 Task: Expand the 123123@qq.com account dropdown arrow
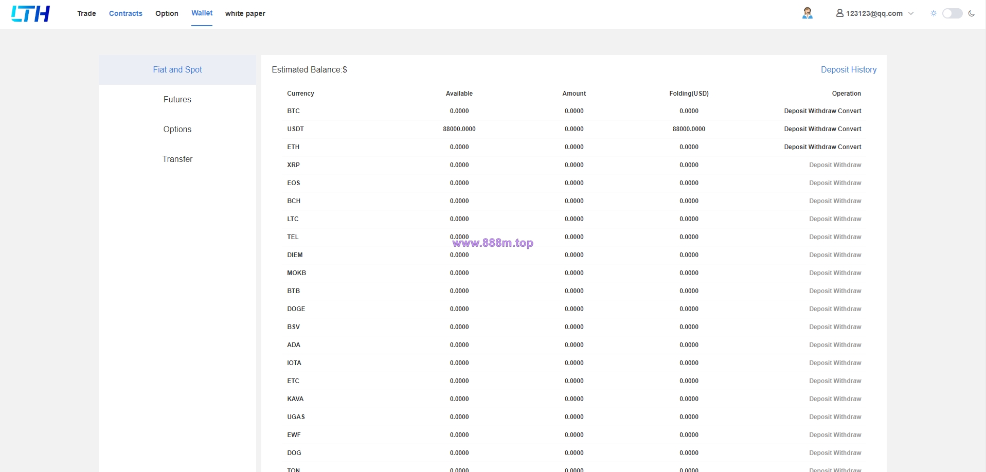click(911, 13)
